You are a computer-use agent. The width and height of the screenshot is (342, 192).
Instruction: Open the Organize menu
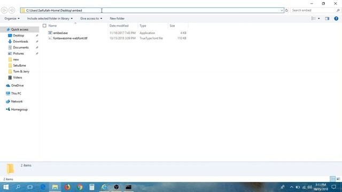pyautogui.click(x=12, y=19)
